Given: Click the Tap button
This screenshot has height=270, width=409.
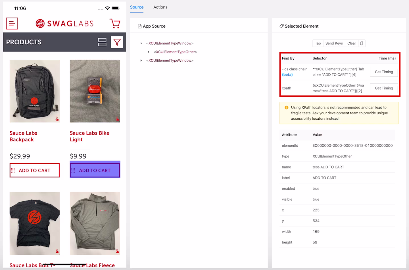Looking at the screenshot, I should pyautogui.click(x=318, y=43).
